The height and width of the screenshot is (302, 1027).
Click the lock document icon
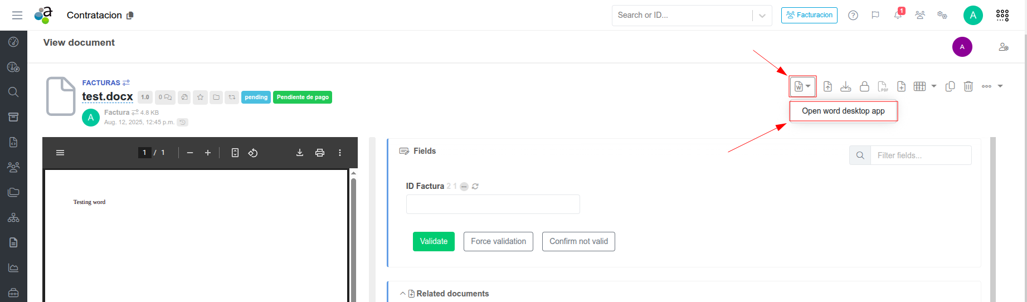click(864, 86)
